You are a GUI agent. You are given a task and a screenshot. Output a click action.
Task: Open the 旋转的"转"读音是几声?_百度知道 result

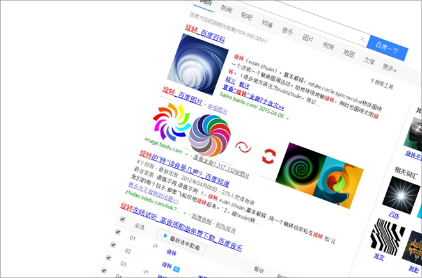184,168
